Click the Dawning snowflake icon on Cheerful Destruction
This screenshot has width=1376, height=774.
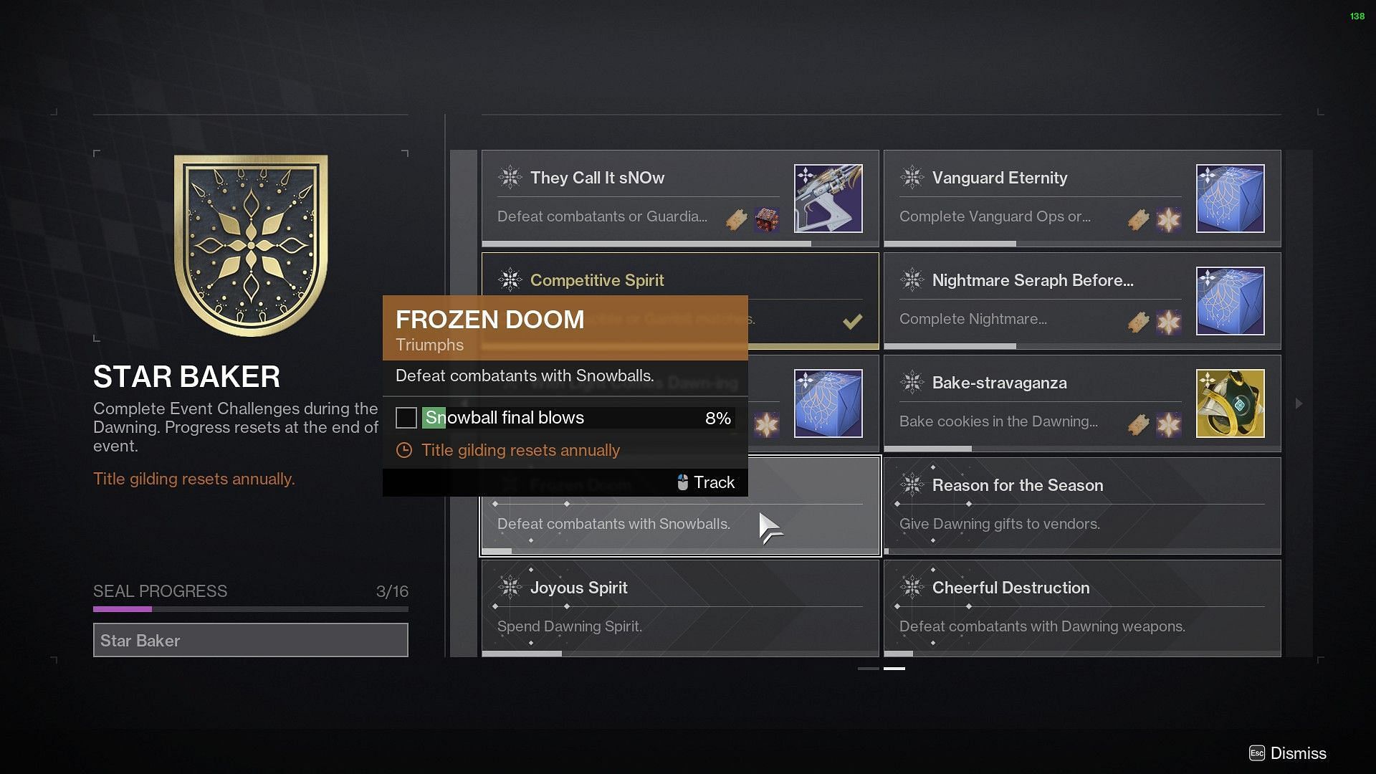point(912,587)
